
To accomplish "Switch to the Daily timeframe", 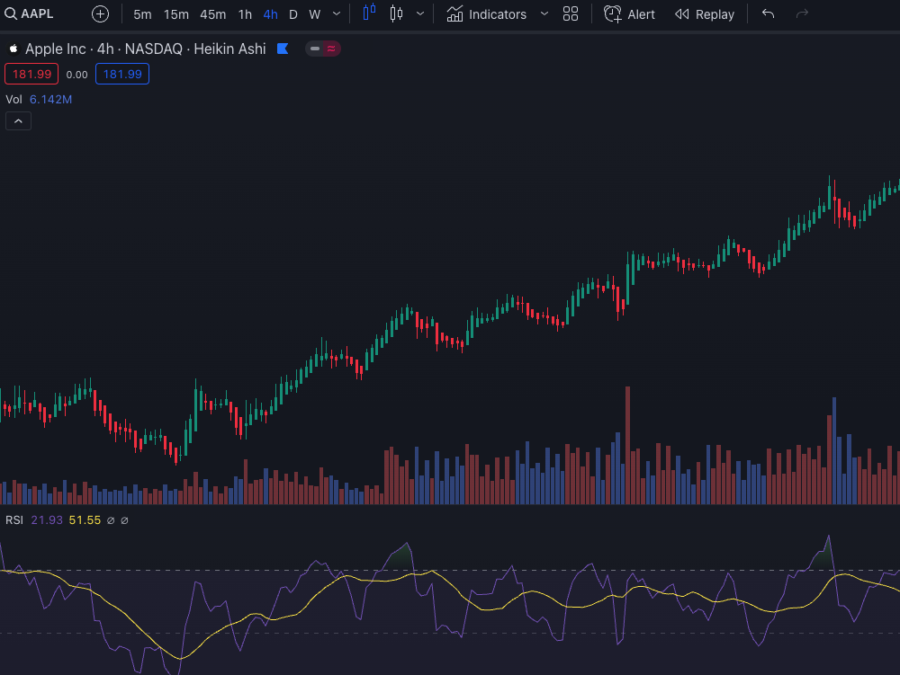I will click(292, 13).
